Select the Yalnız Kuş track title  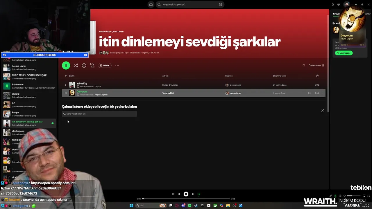[82, 83]
